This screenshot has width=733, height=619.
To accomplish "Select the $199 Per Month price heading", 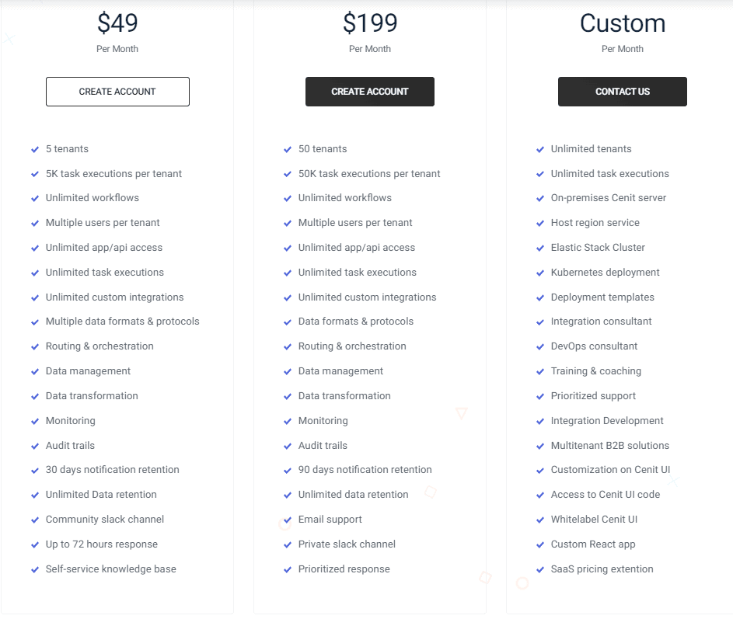I will click(370, 23).
